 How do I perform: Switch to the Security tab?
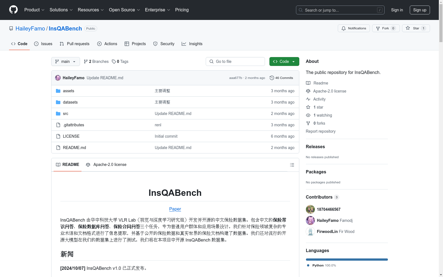(164, 44)
